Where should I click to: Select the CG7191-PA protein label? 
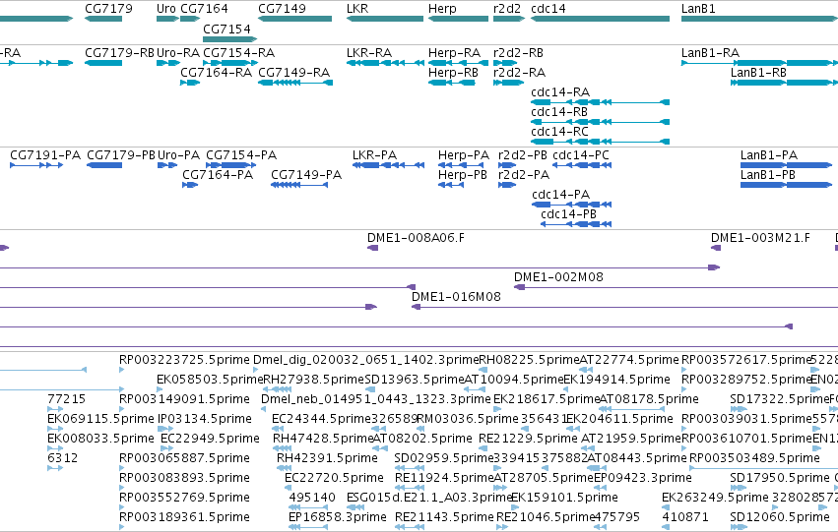pyautogui.click(x=45, y=155)
